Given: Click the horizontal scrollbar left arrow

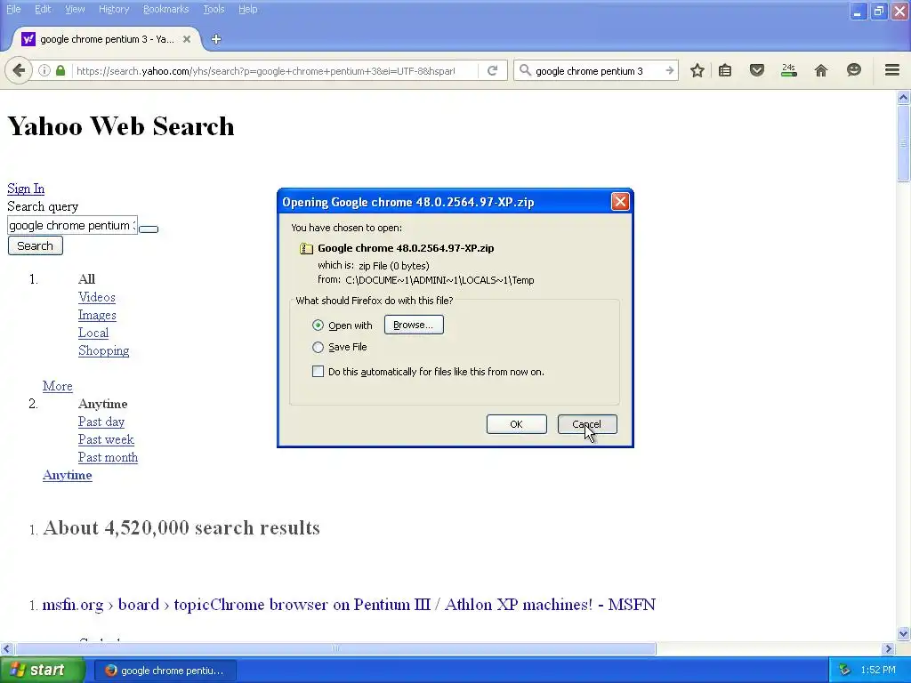Looking at the screenshot, I should [6, 648].
